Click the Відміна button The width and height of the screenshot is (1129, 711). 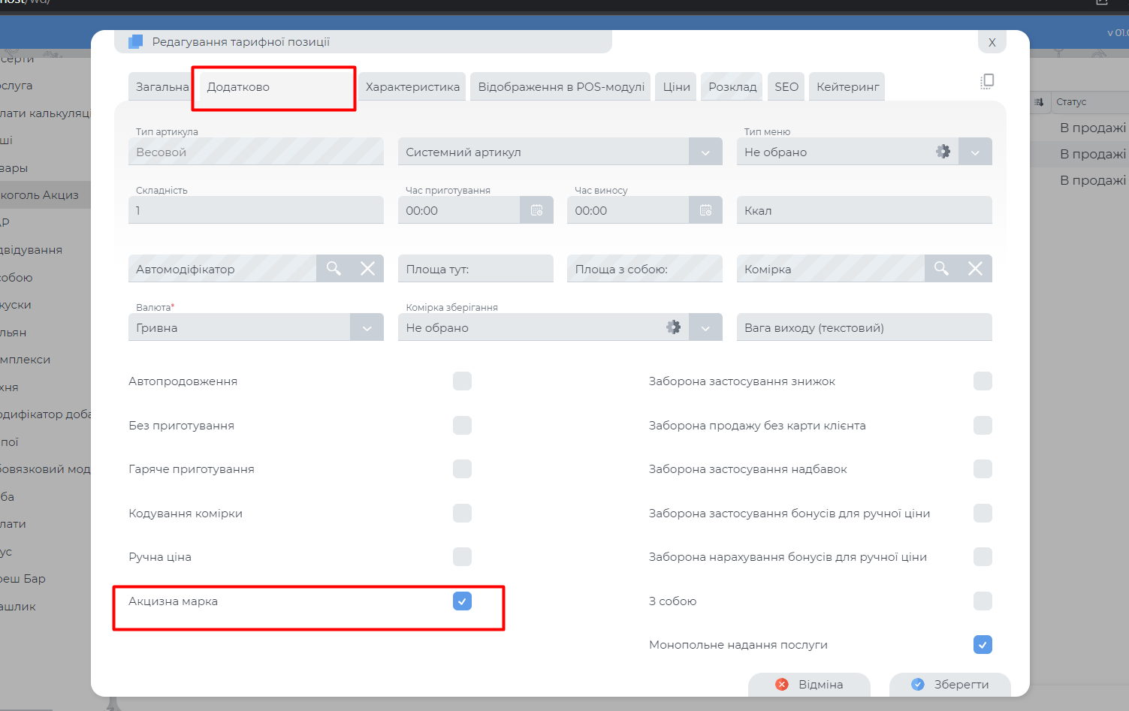point(809,685)
